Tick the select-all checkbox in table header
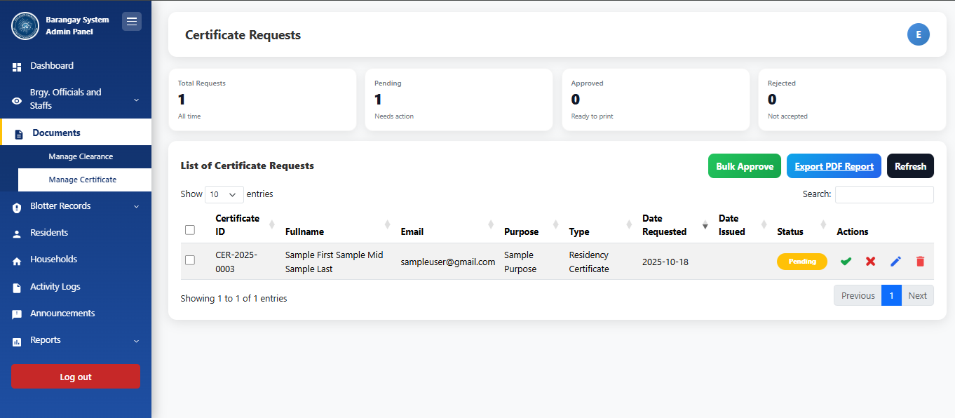This screenshot has width=955, height=418. point(190,230)
